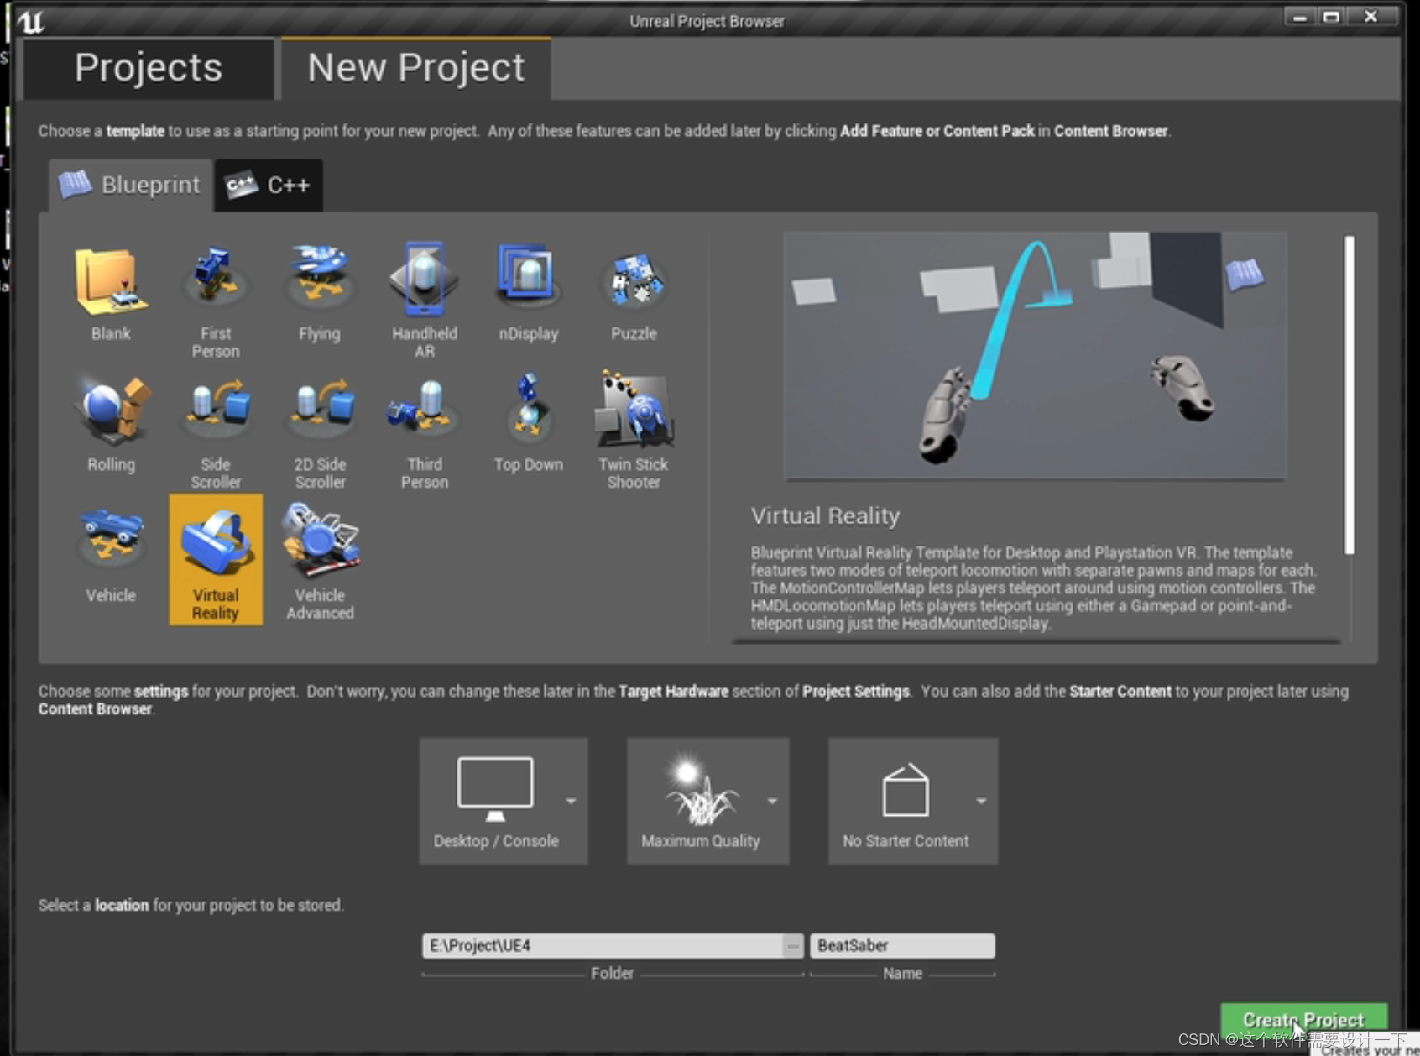Click the Create Project button
The height and width of the screenshot is (1056, 1420).
[x=1303, y=1020]
